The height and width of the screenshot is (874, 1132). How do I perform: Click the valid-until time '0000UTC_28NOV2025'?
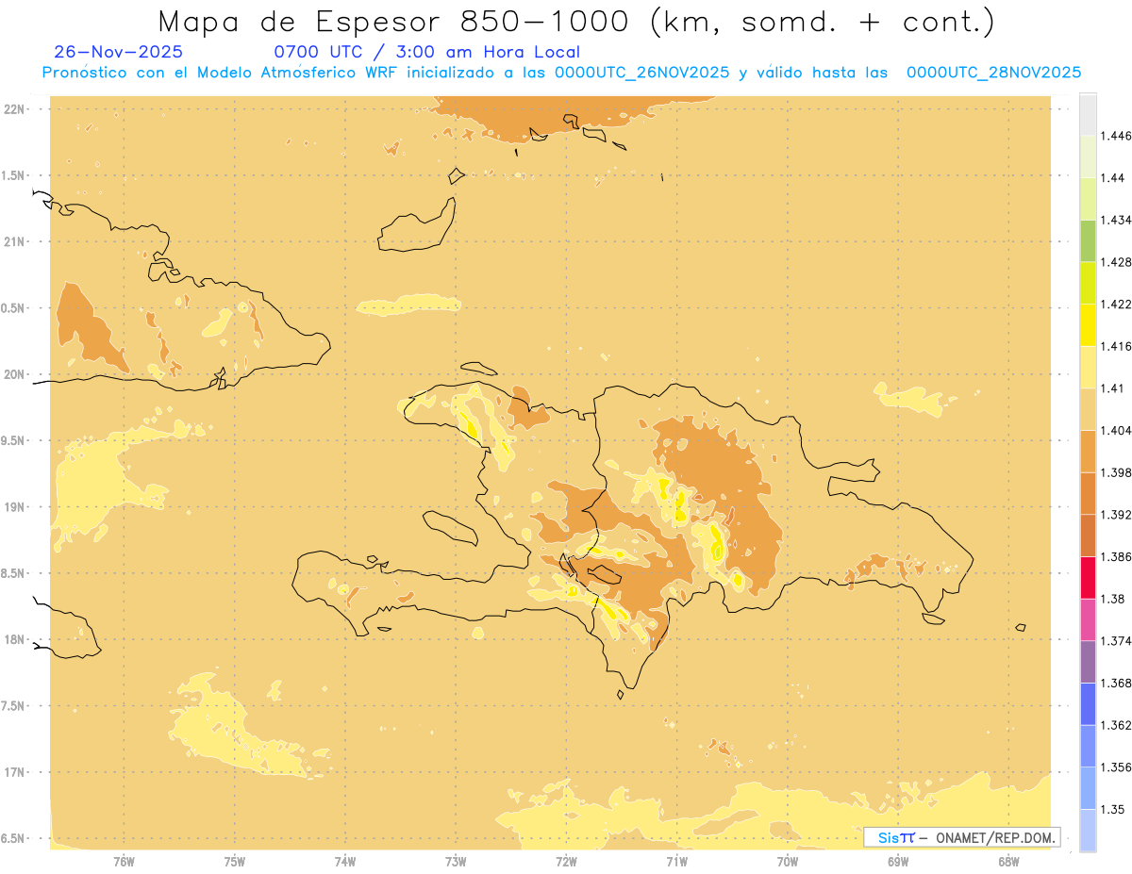[993, 73]
